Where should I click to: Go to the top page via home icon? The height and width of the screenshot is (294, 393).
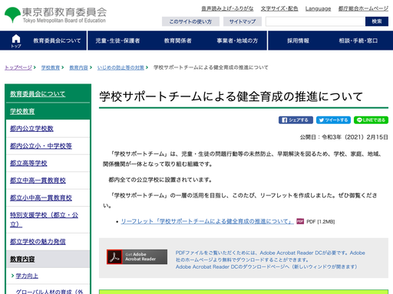pyautogui.click(x=16, y=41)
